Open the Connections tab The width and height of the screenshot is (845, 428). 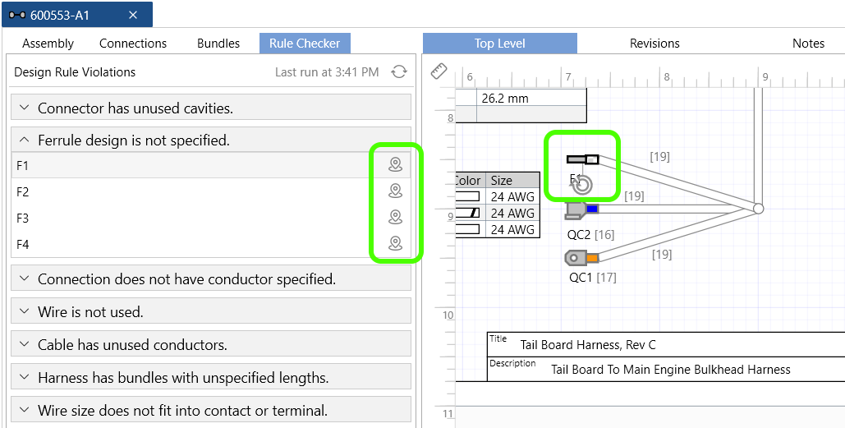pyautogui.click(x=133, y=44)
